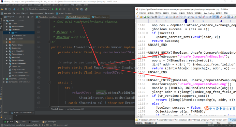Click the blue Back arrow in IntelliJ toolbar
Image resolution: width=236 pixels, height=127 pixels.
click(x=14, y=9)
